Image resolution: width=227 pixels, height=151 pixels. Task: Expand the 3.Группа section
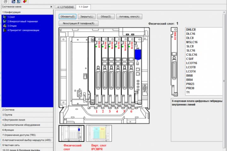click(x=27, y=115)
